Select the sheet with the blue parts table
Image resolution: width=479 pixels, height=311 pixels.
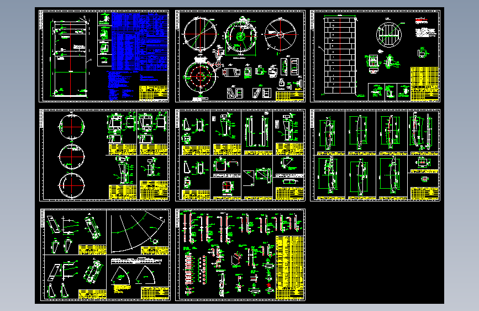(104, 56)
